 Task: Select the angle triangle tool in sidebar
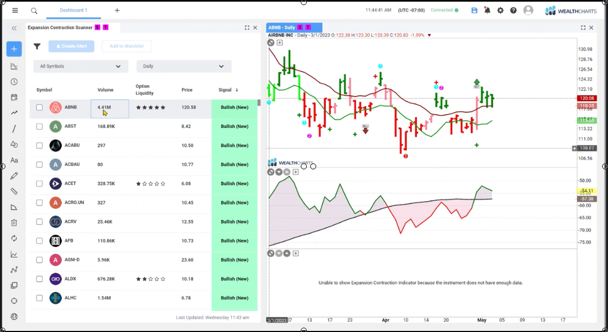[x=14, y=207]
